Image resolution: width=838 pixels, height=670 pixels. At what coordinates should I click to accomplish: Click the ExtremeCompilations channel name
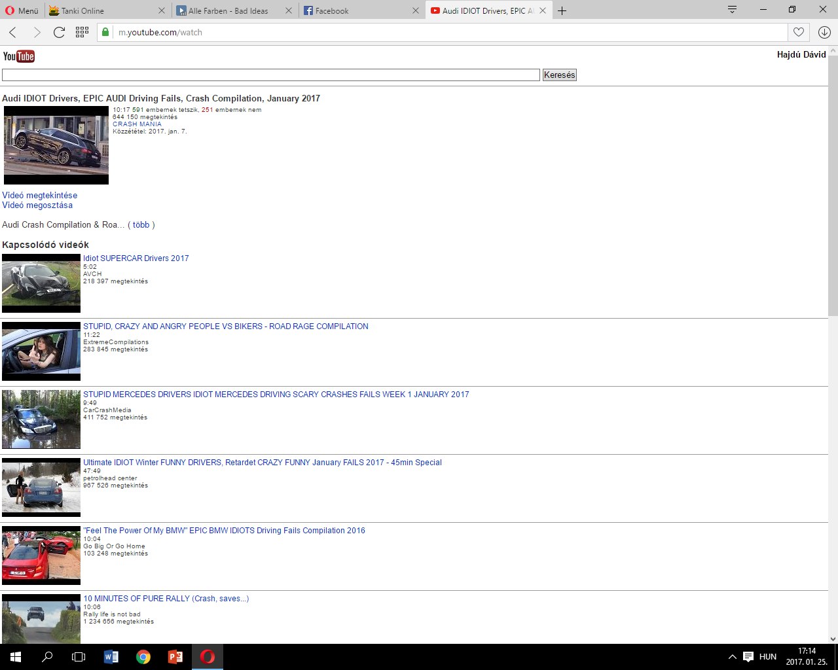coord(116,342)
